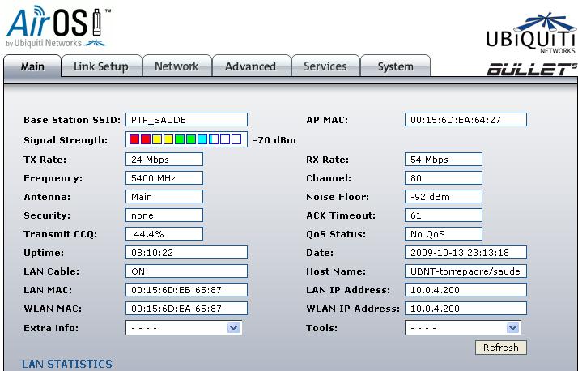The image size is (578, 371).
Task: Click the Antenna value Main
Action: (164, 197)
